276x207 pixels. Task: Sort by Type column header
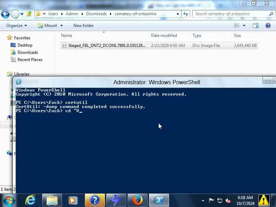click(197, 36)
